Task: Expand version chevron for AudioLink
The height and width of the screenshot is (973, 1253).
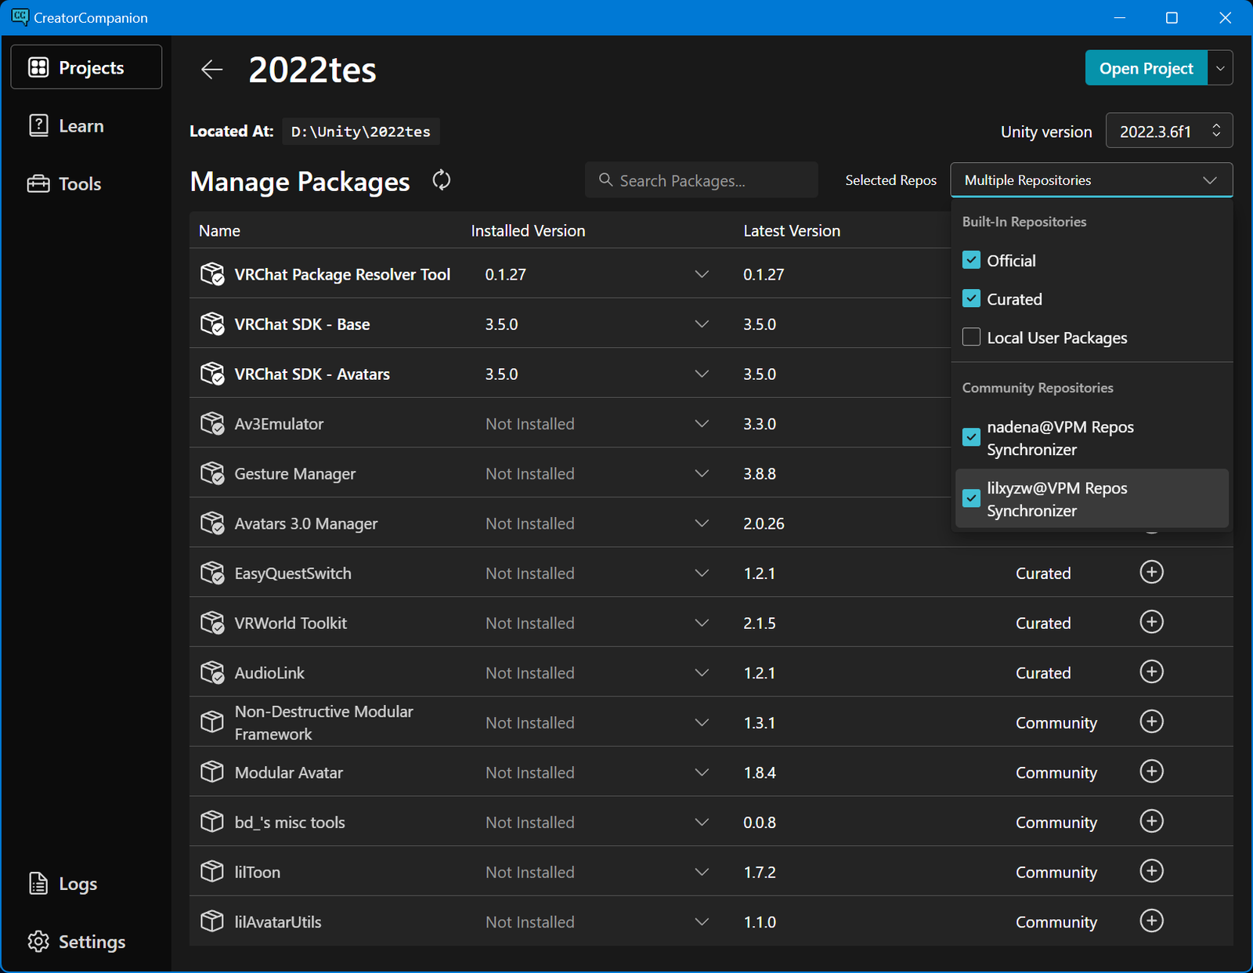Action: 702,673
